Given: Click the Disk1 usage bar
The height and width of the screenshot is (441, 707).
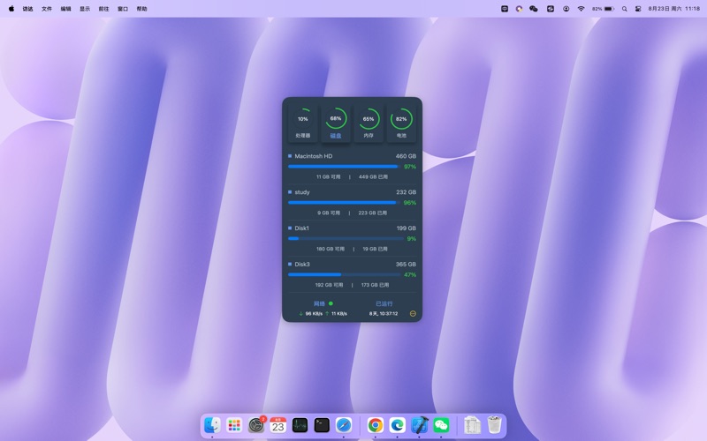Looking at the screenshot, I should pyautogui.click(x=344, y=238).
